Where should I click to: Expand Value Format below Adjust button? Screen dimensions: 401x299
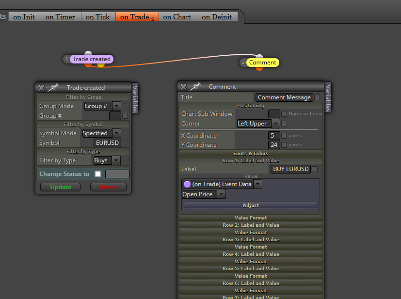pos(251,218)
